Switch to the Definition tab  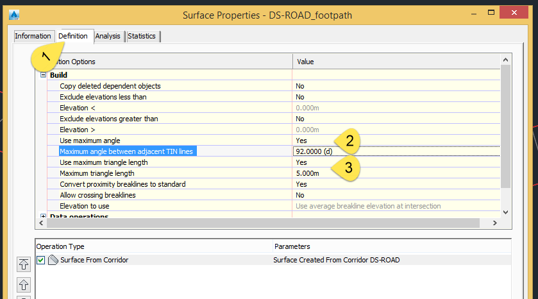(73, 36)
